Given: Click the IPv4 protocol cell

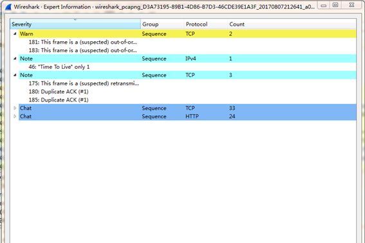Looking at the screenshot, I should pos(191,59).
